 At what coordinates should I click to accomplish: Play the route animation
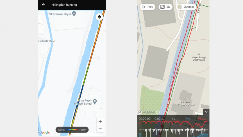(x=147, y=7)
